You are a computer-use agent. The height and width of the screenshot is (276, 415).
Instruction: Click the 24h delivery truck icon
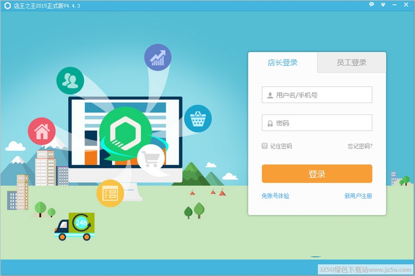(x=75, y=227)
